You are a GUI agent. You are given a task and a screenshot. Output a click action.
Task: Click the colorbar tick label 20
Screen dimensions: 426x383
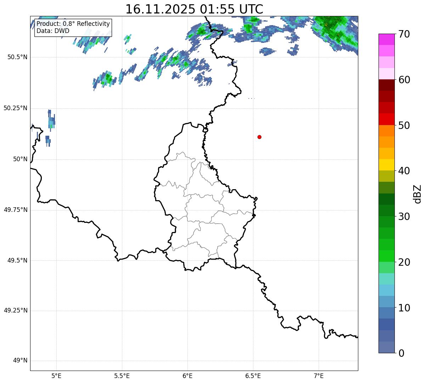click(404, 262)
